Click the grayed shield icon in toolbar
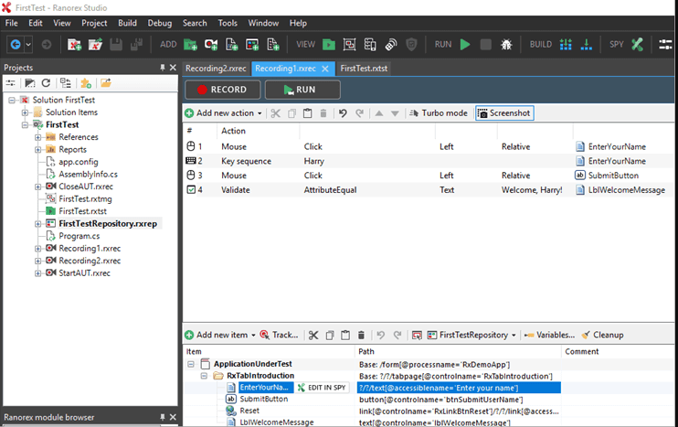The width and height of the screenshot is (678, 427). click(x=411, y=44)
